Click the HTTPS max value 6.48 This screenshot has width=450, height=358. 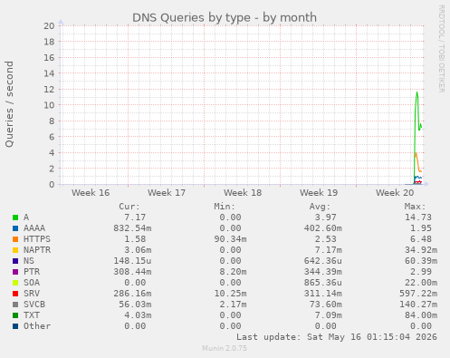[x=421, y=239]
